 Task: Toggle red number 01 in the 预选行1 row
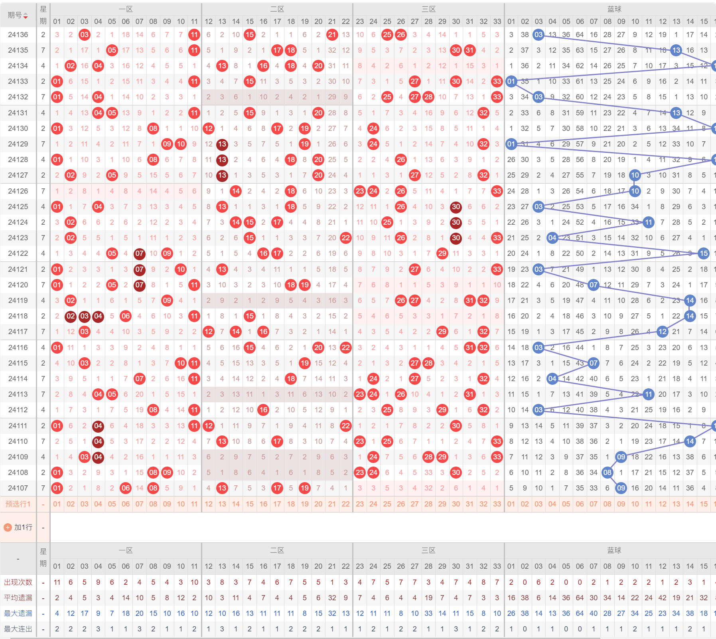point(57,504)
